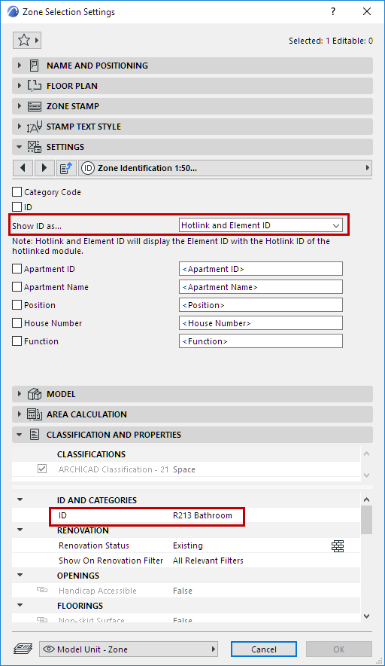Click the settings page list icon with arrow
This screenshot has height=666, width=385.
point(65,168)
